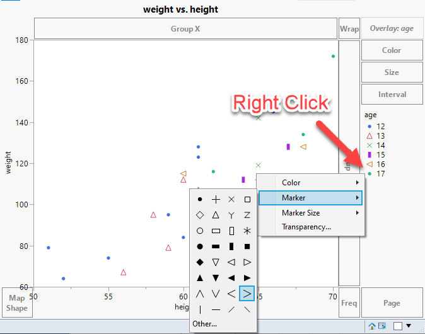425x334 pixels.
Task: Open the highlighted Marker submenu
Action: (310, 198)
